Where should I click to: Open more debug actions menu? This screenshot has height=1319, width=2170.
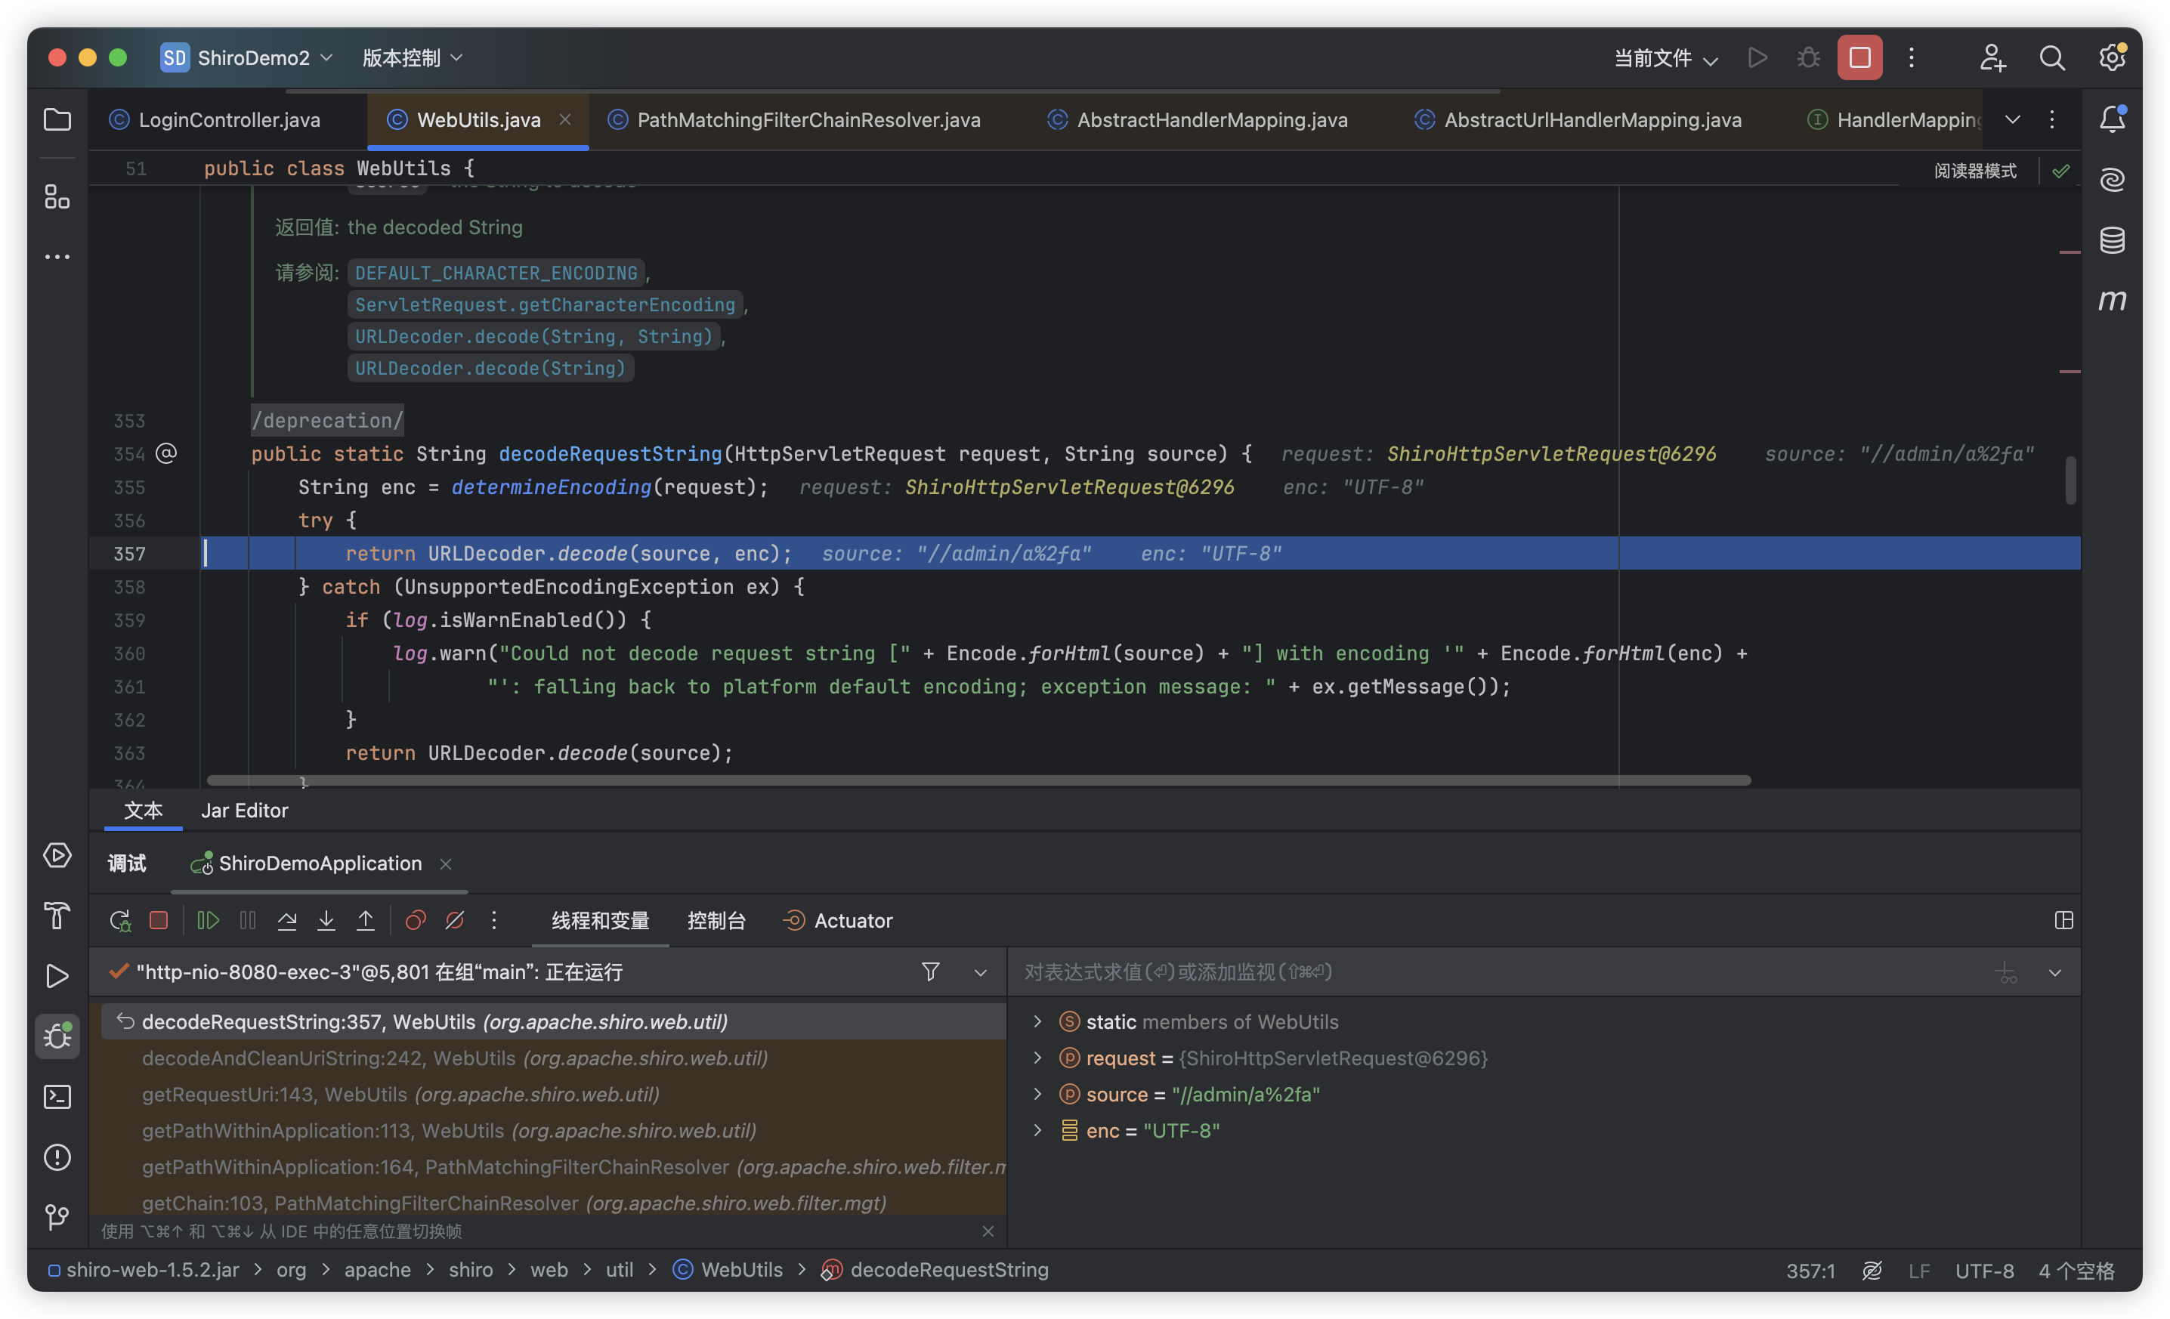[494, 920]
